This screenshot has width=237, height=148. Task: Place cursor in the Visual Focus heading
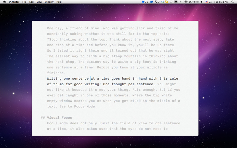pyautogui.click(x=59, y=118)
